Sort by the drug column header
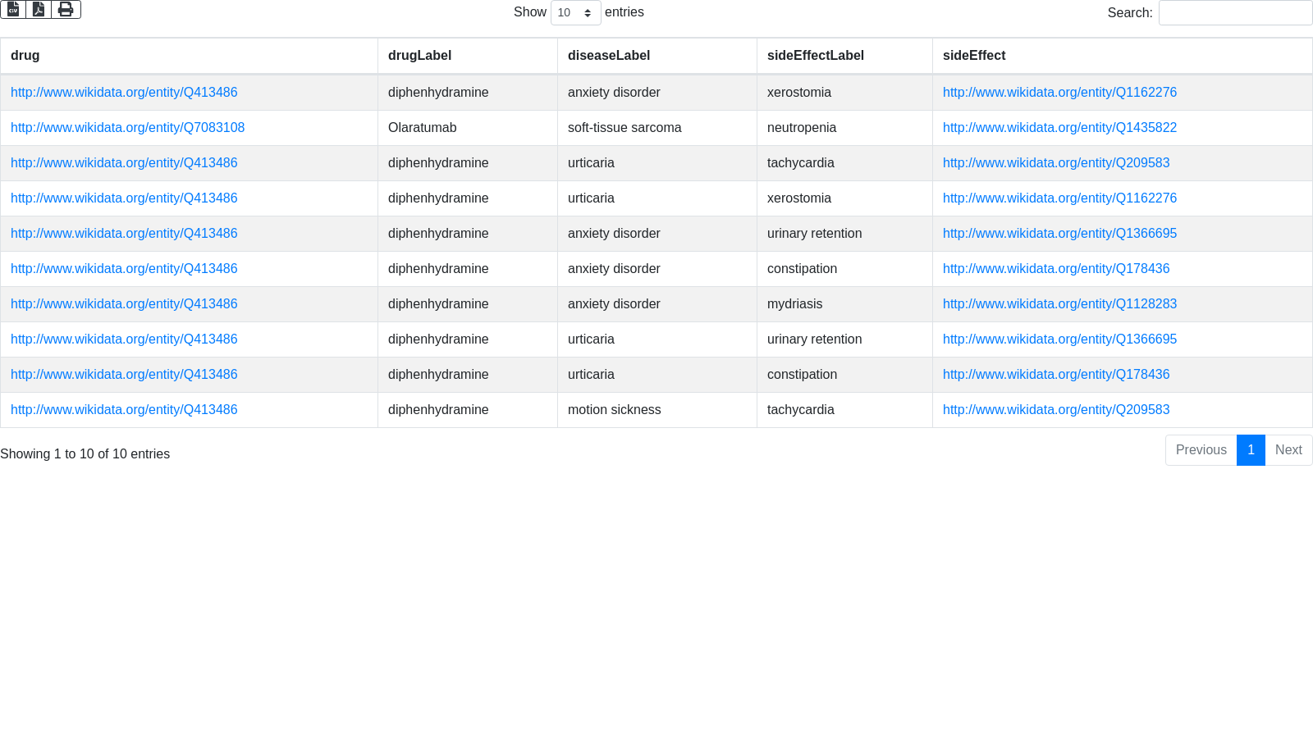Viewport: 1313px width, 738px height. (25, 56)
